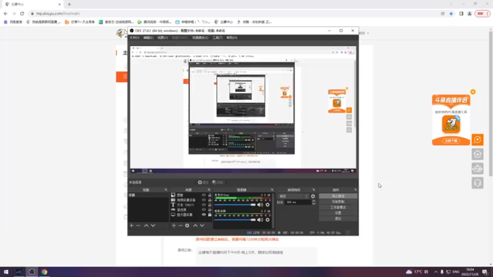Enable 工作室模式 studio mode

point(338,207)
